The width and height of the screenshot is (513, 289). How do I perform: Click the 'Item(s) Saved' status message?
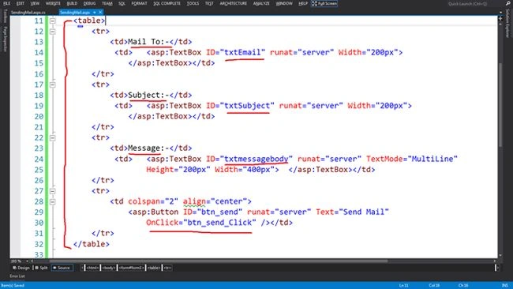(13, 285)
